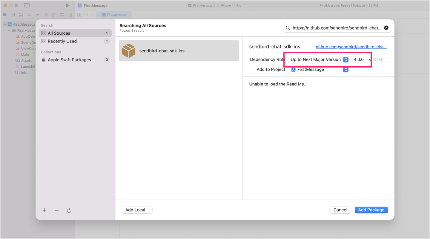Click the related items grid icon
This screenshot has width=430, height=239.
(x=79, y=14)
